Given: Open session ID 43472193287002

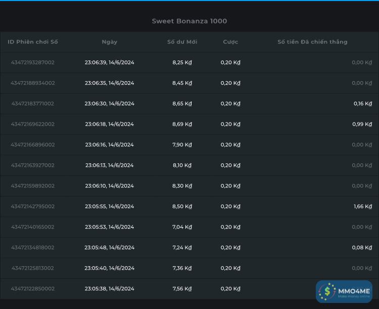Looking at the screenshot, I should [33, 63].
